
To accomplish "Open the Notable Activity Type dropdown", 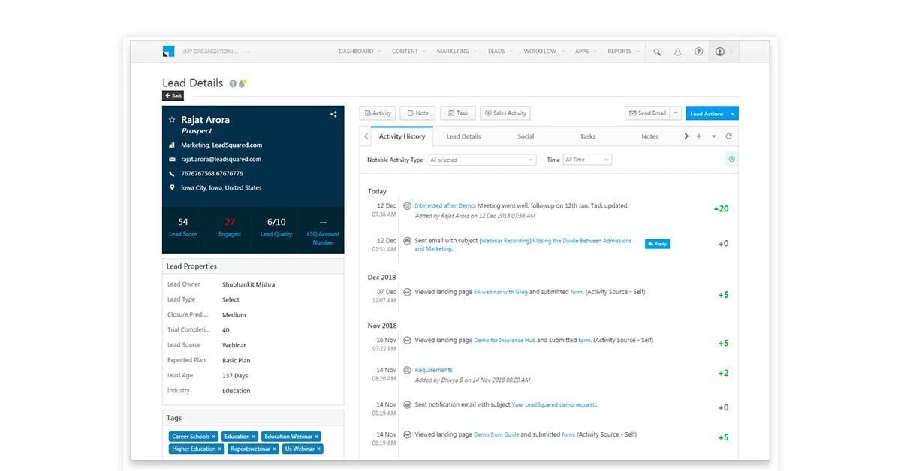I will pyautogui.click(x=482, y=160).
